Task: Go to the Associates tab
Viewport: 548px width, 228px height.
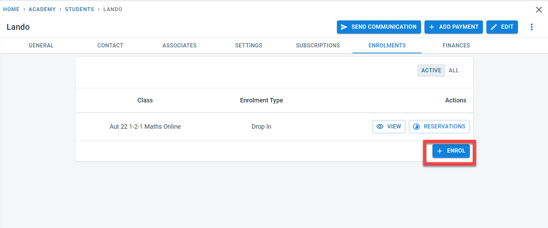Action: point(180,46)
